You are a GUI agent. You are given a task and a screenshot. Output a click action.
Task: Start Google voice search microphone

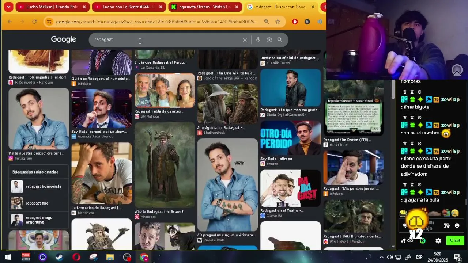coord(258,40)
